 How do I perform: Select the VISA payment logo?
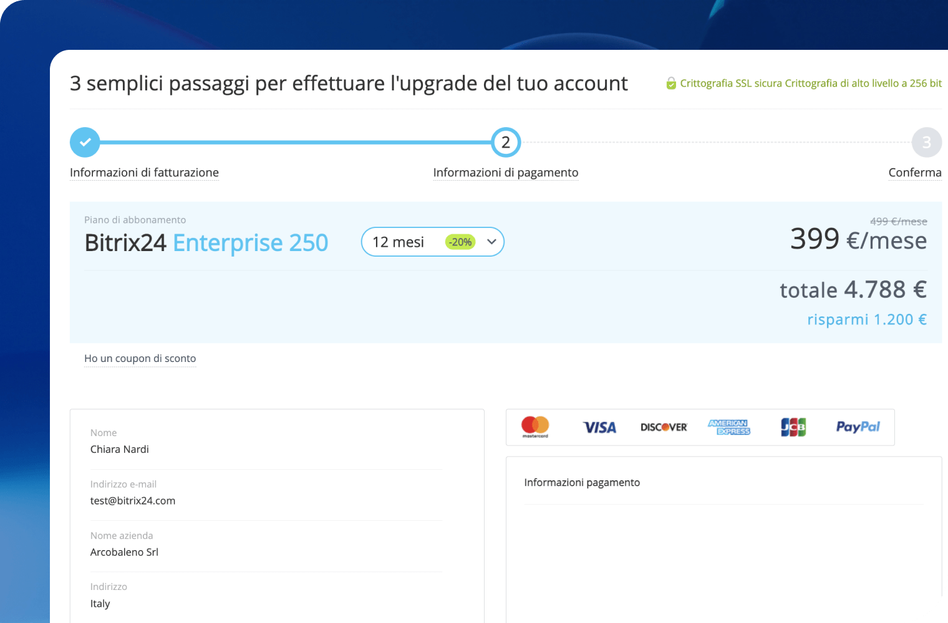pos(599,427)
